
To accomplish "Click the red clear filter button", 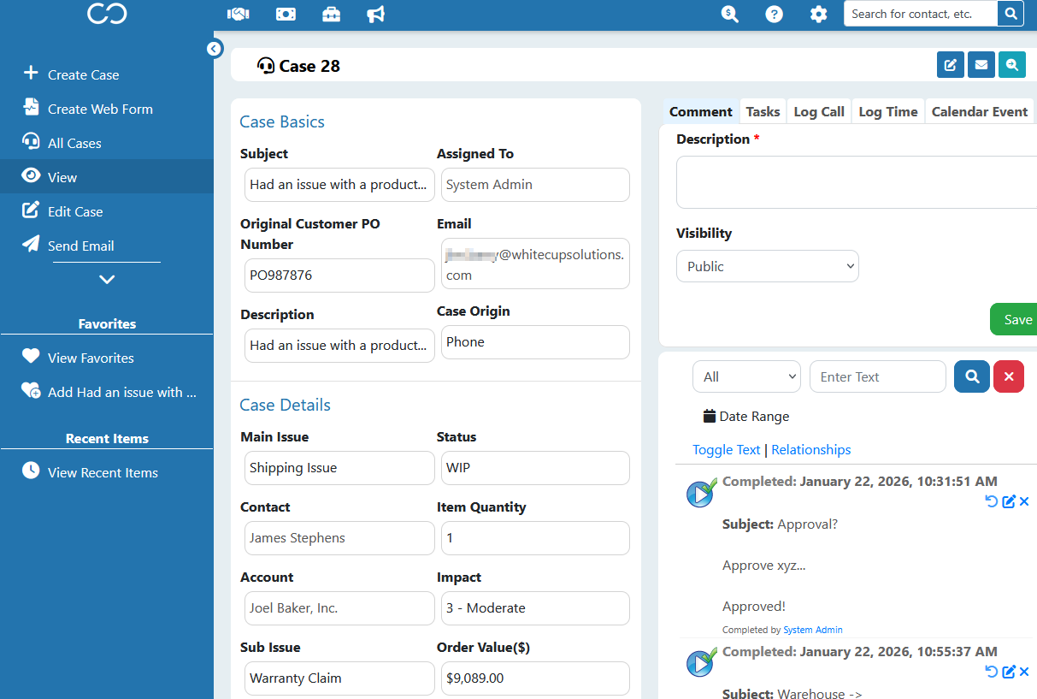I will (x=1009, y=376).
